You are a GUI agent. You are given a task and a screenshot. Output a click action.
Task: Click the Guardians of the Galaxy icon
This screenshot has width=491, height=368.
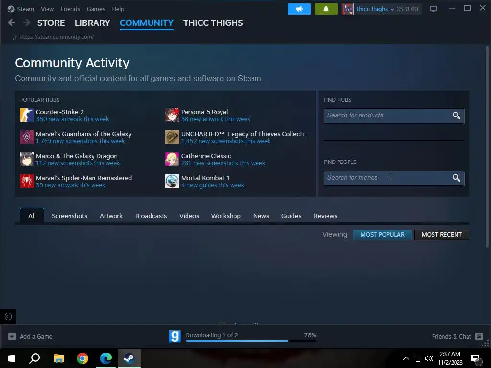click(27, 137)
